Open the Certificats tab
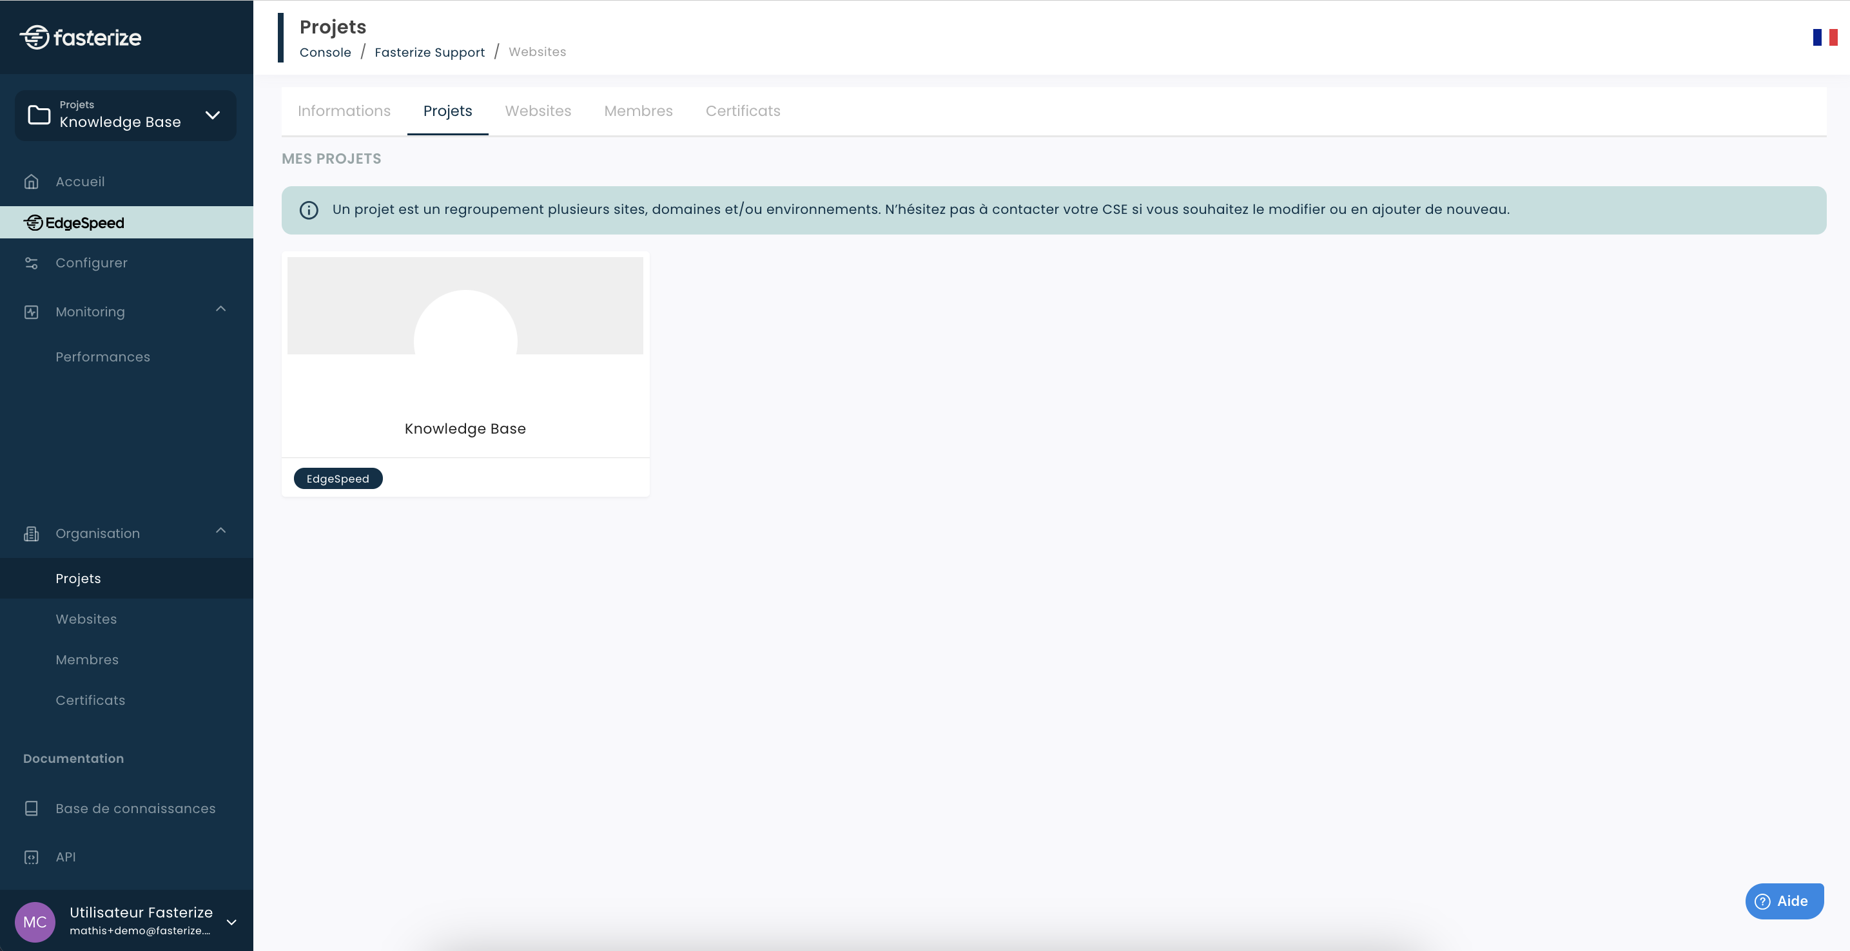 pos(743,111)
